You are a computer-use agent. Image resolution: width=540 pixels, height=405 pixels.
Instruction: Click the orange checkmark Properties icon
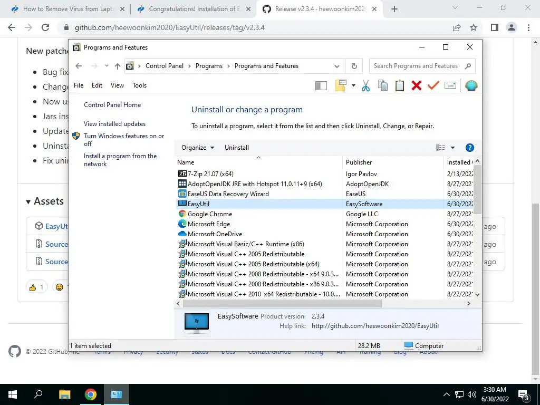pos(433,85)
